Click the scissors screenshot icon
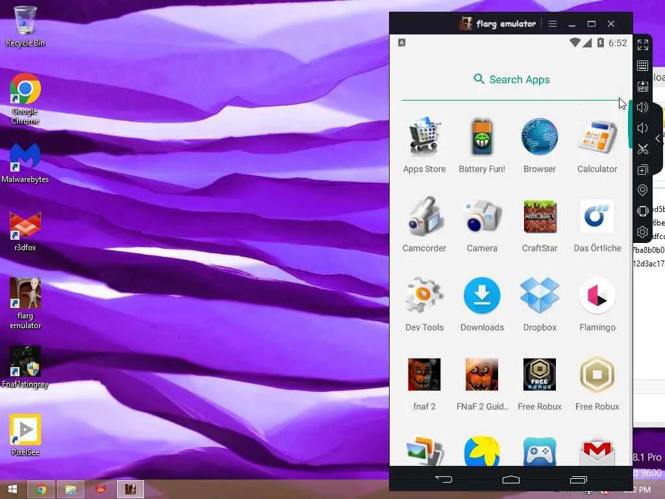665x499 pixels. 642,149
